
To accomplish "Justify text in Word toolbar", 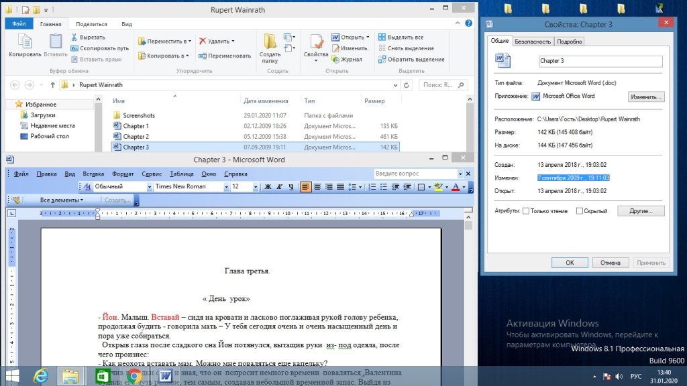I will (x=340, y=187).
